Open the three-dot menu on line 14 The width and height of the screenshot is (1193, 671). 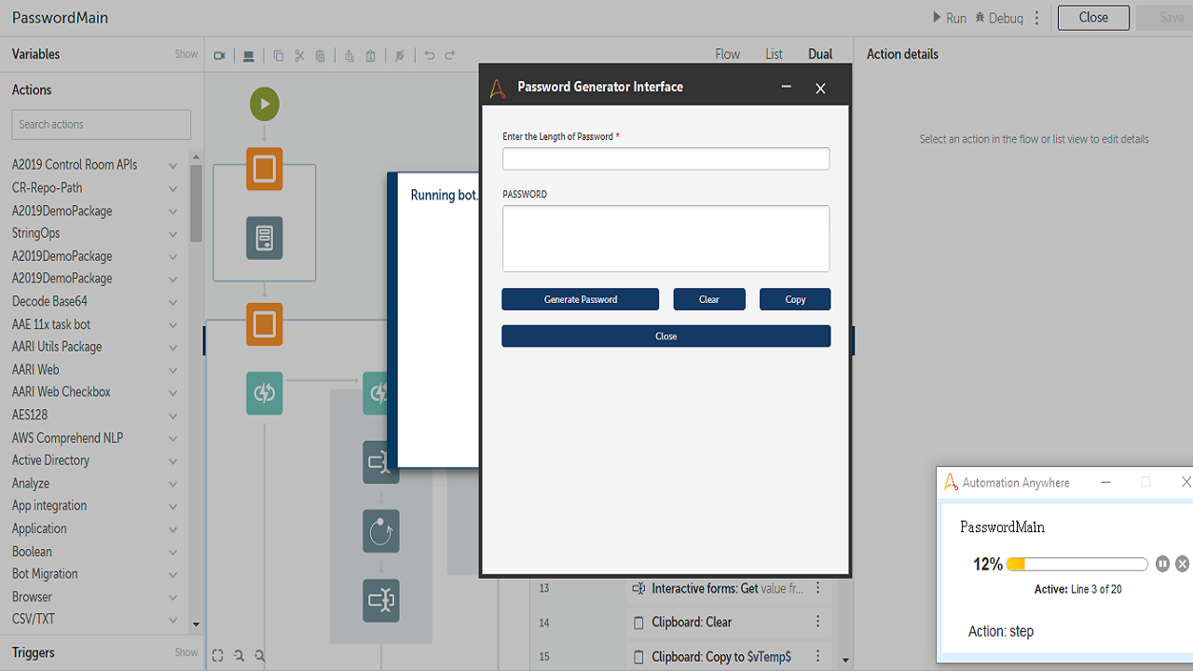[818, 622]
